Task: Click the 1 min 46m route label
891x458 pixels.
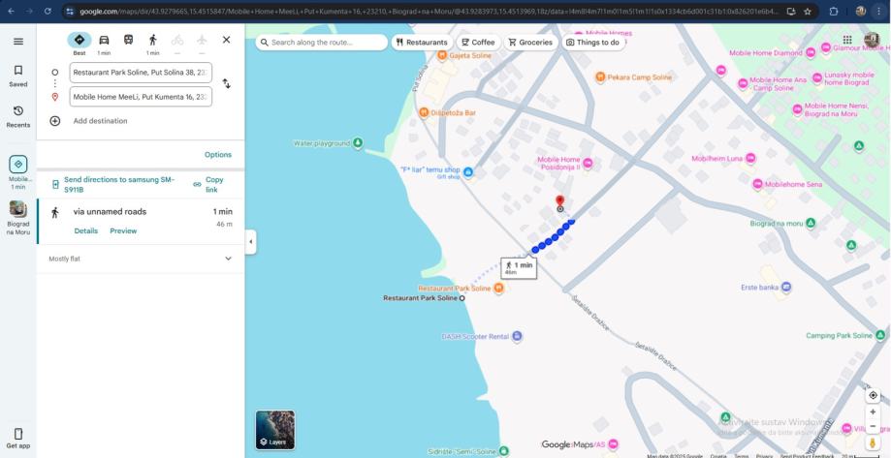Action: [519, 268]
